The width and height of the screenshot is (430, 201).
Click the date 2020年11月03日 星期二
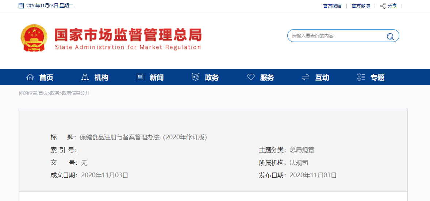tap(50, 6)
